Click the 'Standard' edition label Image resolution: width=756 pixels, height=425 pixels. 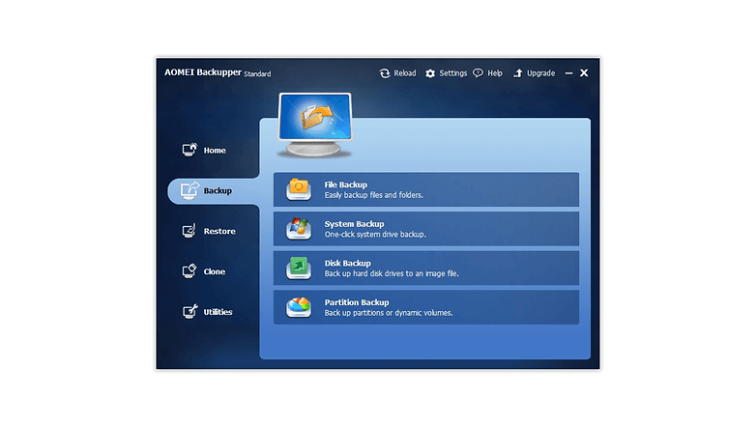(x=257, y=73)
